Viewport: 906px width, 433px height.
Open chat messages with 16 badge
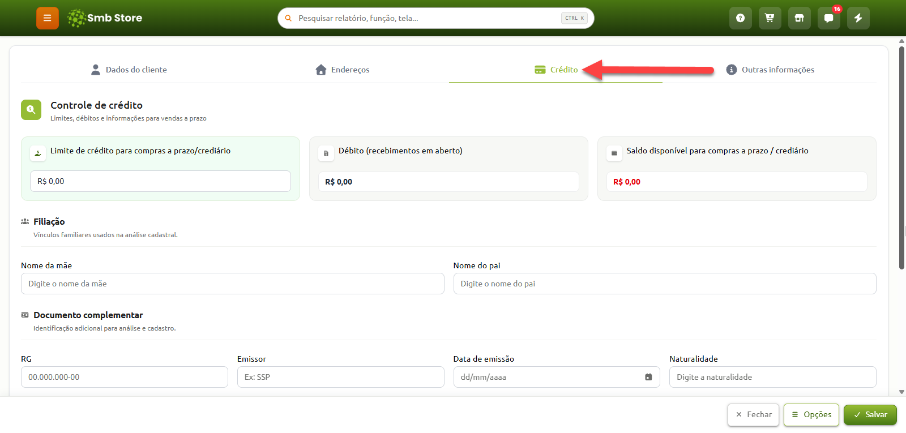(828, 18)
